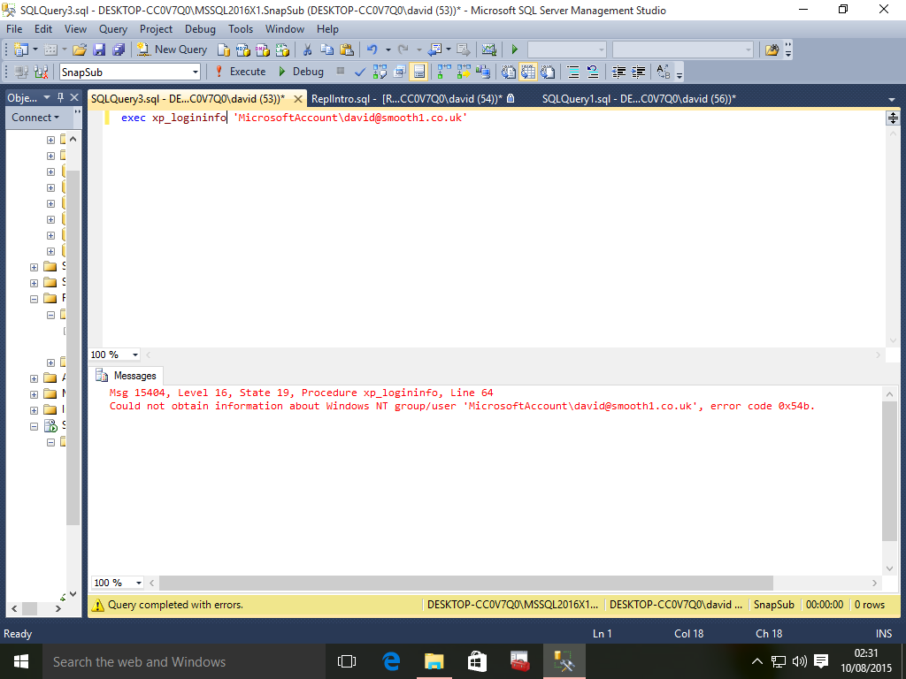Click the Parse query checkmark icon
Screen dimensions: 906x679
360,72
